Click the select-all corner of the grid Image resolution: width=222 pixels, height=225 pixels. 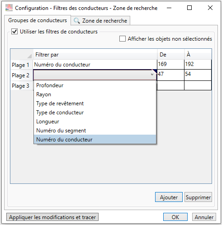[22, 54]
